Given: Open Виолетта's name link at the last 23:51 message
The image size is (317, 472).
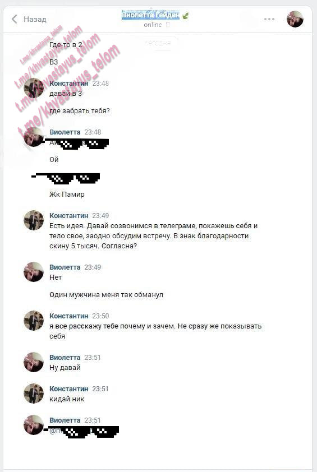Looking at the screenshot, I should (65, 420).
